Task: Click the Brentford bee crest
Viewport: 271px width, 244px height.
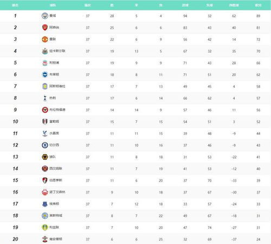Action: tap(45, 110)
